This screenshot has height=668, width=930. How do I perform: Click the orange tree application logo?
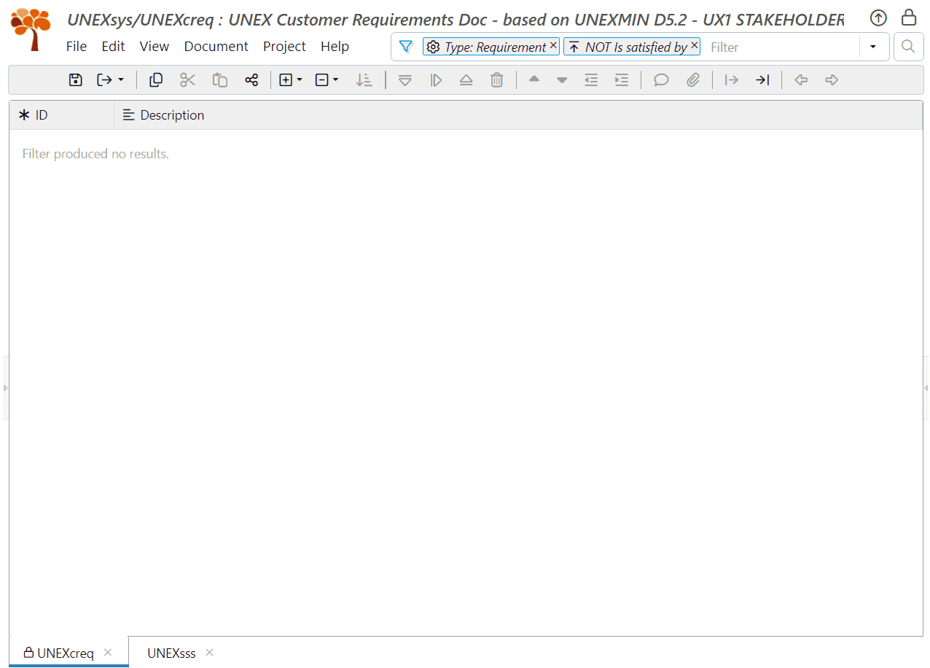click(31, 29)
